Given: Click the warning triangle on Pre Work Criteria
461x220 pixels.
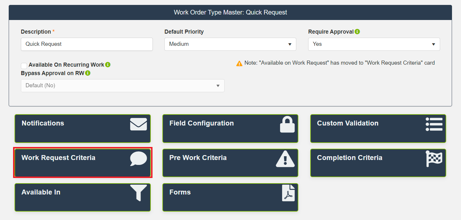Looking at the screenshot, I should pyautogui.click(x=285, y=159).
